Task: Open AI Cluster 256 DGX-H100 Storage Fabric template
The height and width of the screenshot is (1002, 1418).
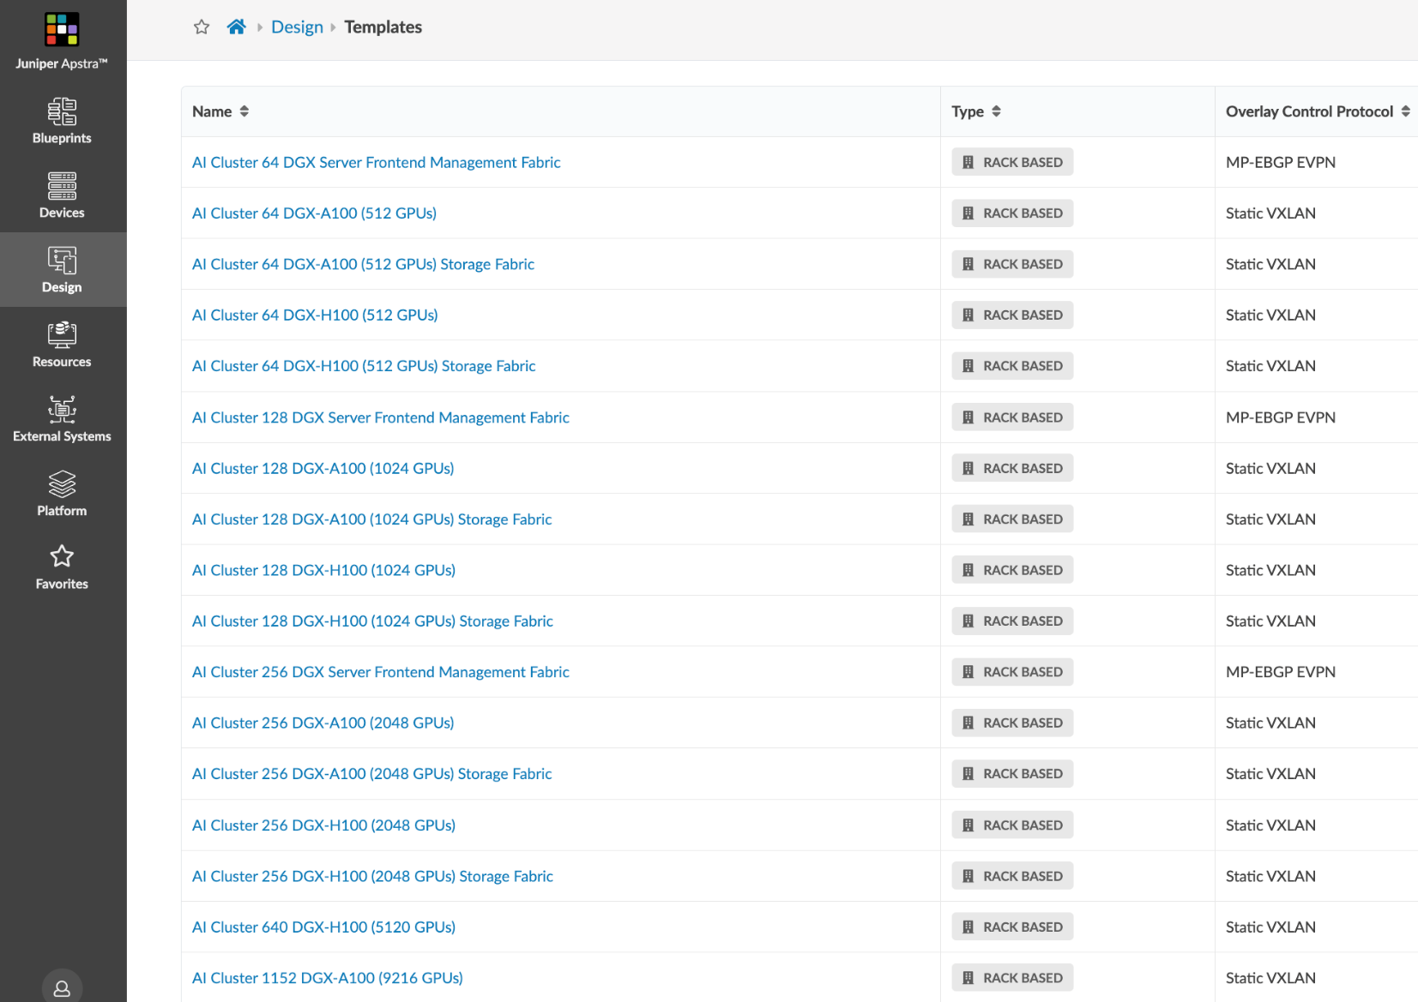Action: 372,876
